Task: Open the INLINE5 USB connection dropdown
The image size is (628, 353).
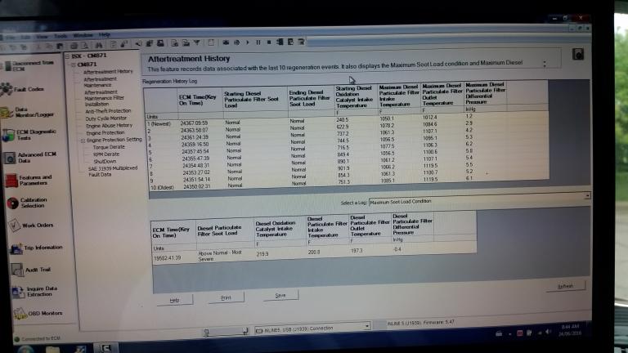Action: tap(366, 327)
